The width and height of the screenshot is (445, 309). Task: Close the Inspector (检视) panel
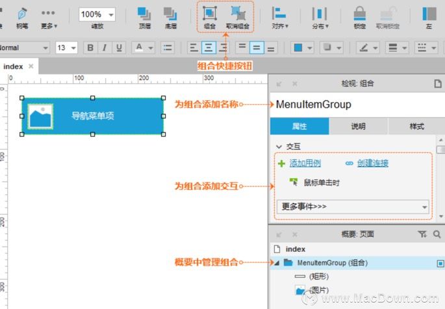[295, 83]
